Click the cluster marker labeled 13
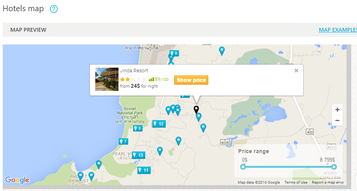Image resolution: width=357 pixels, height=191 pixels. (139, 155)
